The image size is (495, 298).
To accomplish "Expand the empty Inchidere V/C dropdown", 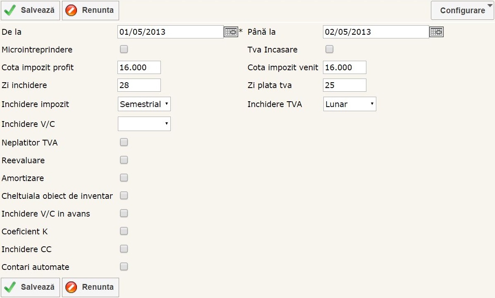I will (144, 124).
